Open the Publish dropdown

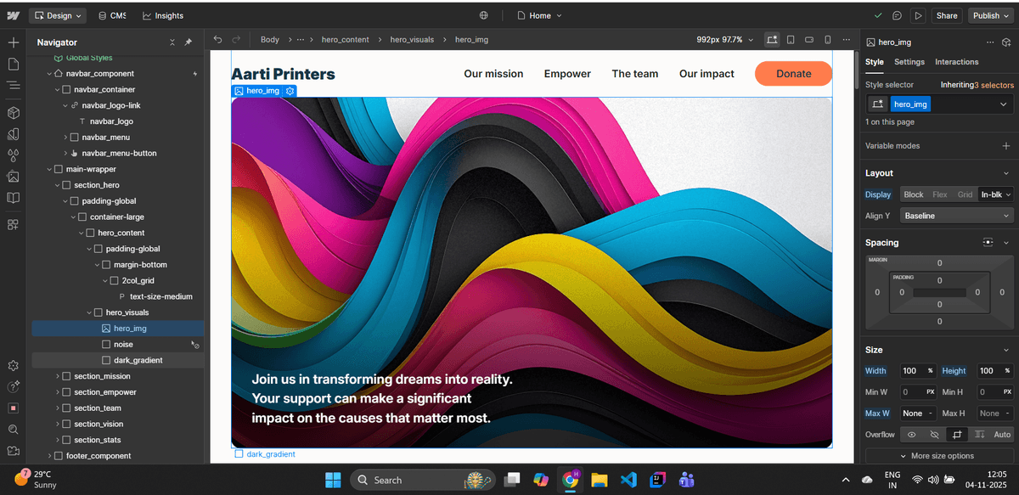[x=990, y=15]
